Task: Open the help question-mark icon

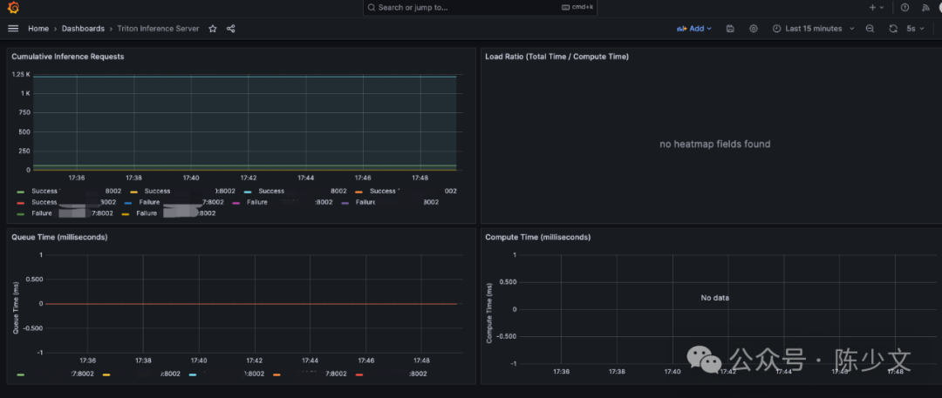Action: pos(904,8)
